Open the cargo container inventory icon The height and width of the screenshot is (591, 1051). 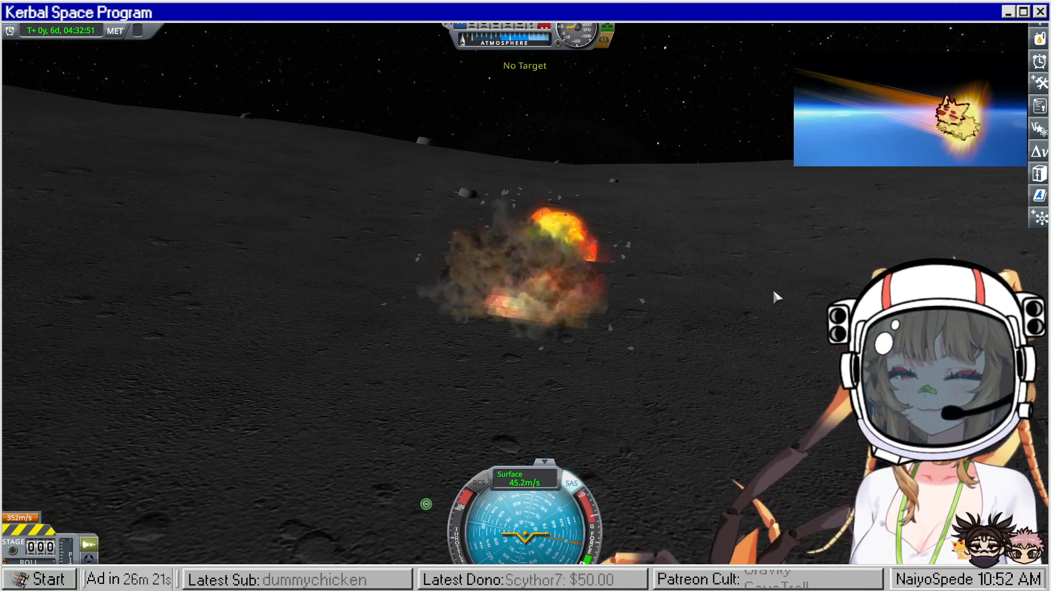pyautogui.click(x=1040, y=174)
